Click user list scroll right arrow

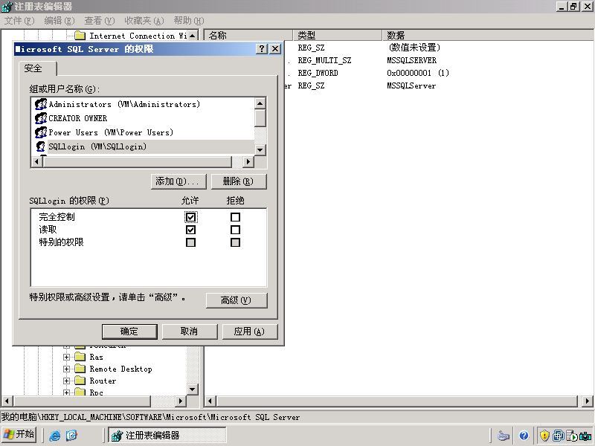click(248, 161)
